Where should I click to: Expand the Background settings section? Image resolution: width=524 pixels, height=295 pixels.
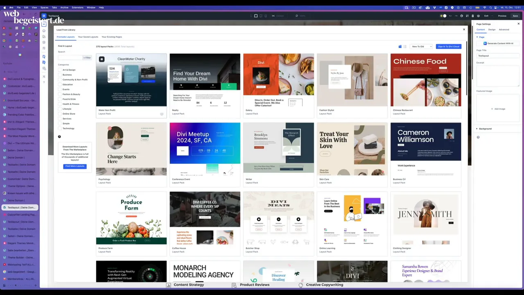[x=485, y=129]
